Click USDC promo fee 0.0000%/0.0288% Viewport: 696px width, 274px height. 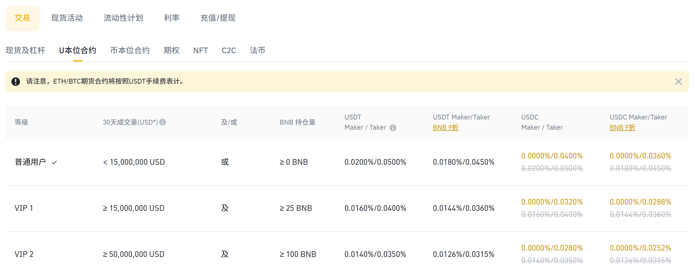(x=640, y=202)
